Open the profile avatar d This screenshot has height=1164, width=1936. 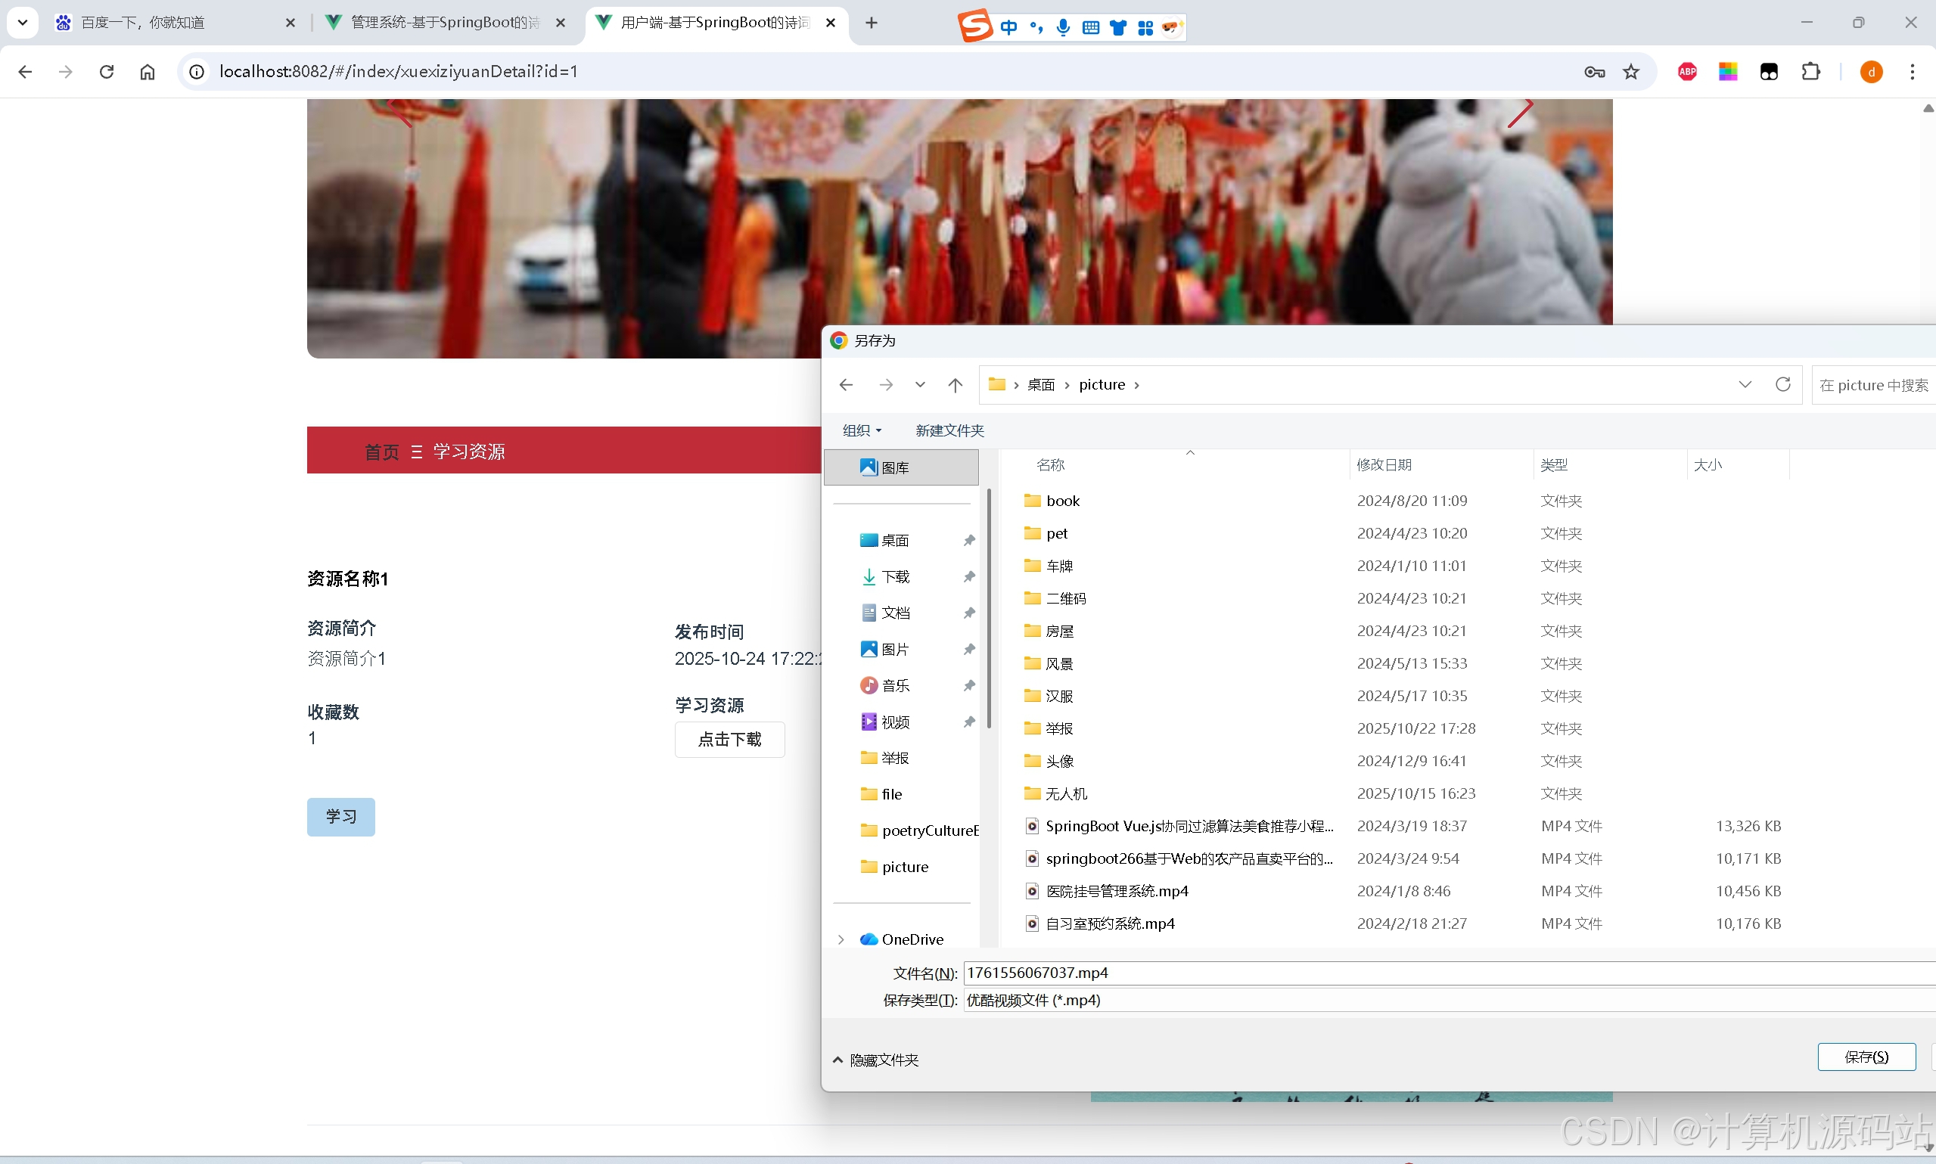pos(1871,72)
